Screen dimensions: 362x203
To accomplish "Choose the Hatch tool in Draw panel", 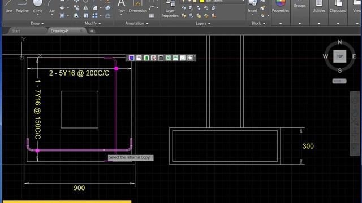I will coord(62,15).
